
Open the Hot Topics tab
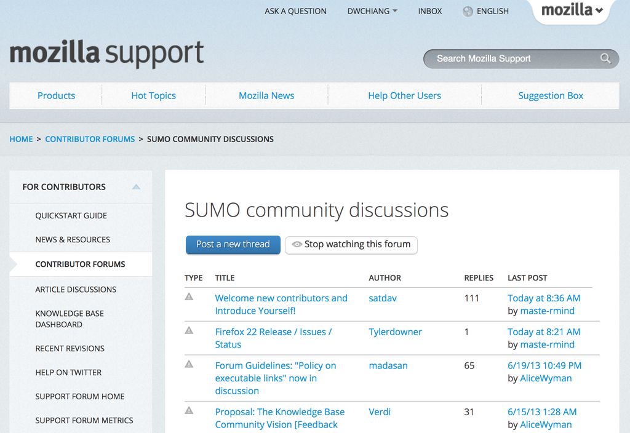[153, 95]
